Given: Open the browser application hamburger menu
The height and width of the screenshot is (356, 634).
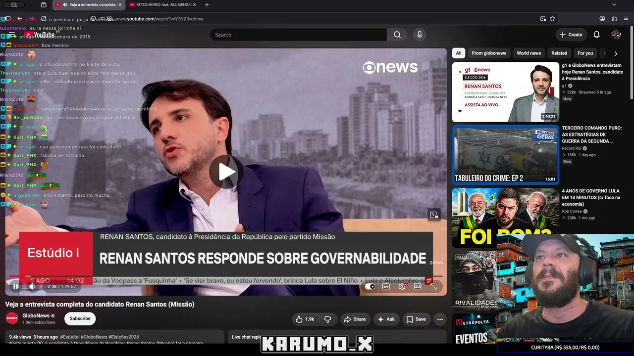Looking at the screenshot, I should pos(626,19).
